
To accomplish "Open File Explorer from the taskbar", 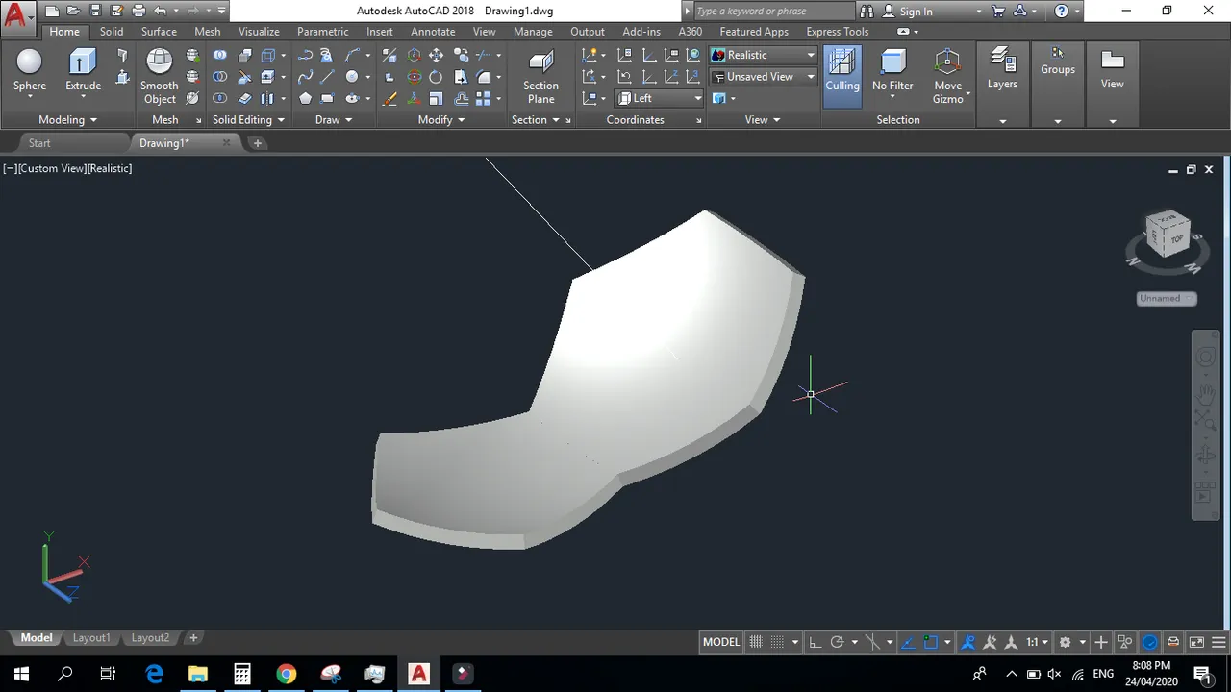I will (x=197, y=674).
